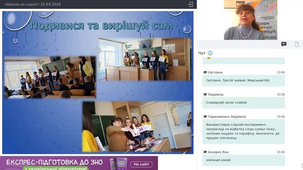This screenshot has height=170, width=303.
Task: Click the book cover image in the ad banner
Action: click(119, 164)
